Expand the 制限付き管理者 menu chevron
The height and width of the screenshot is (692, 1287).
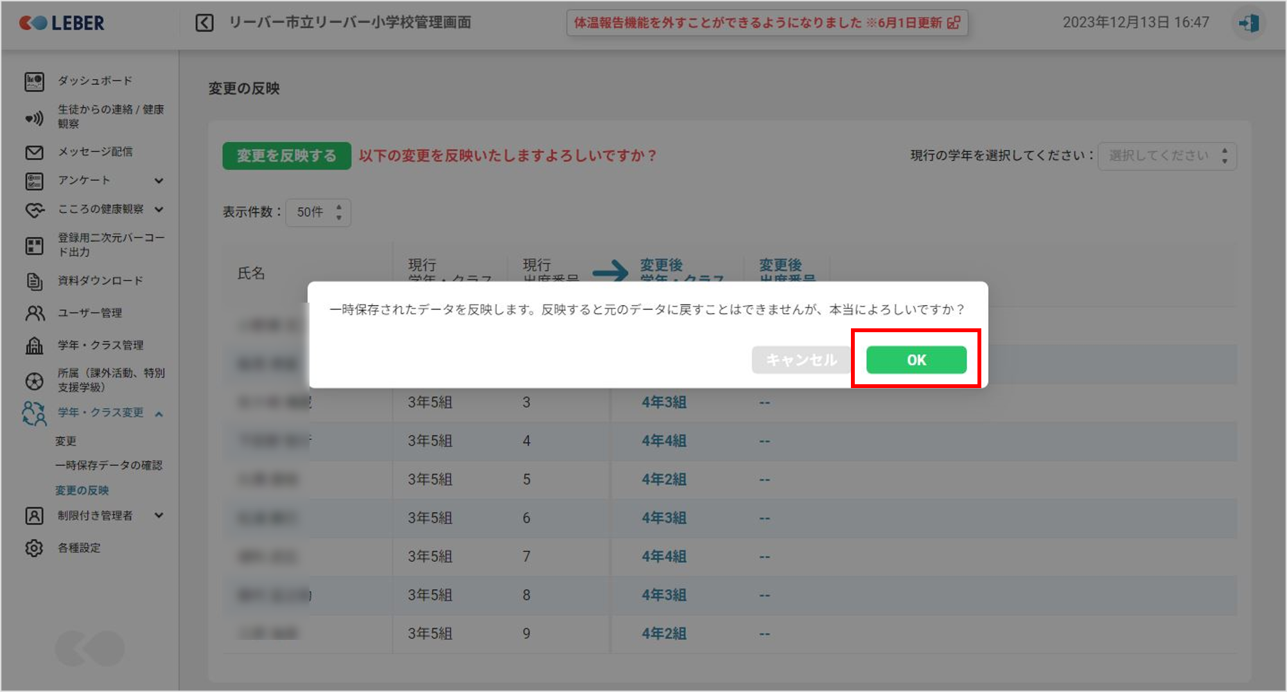(x=159, y=515)
